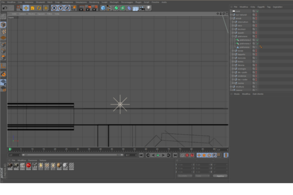The image size is (293, 195).
Task: Toggle enable checkmark of Luce object
Action: coord(258,11)
